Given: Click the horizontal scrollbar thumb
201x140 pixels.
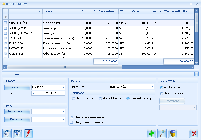Looking at the screenshot, I should 65,67.
